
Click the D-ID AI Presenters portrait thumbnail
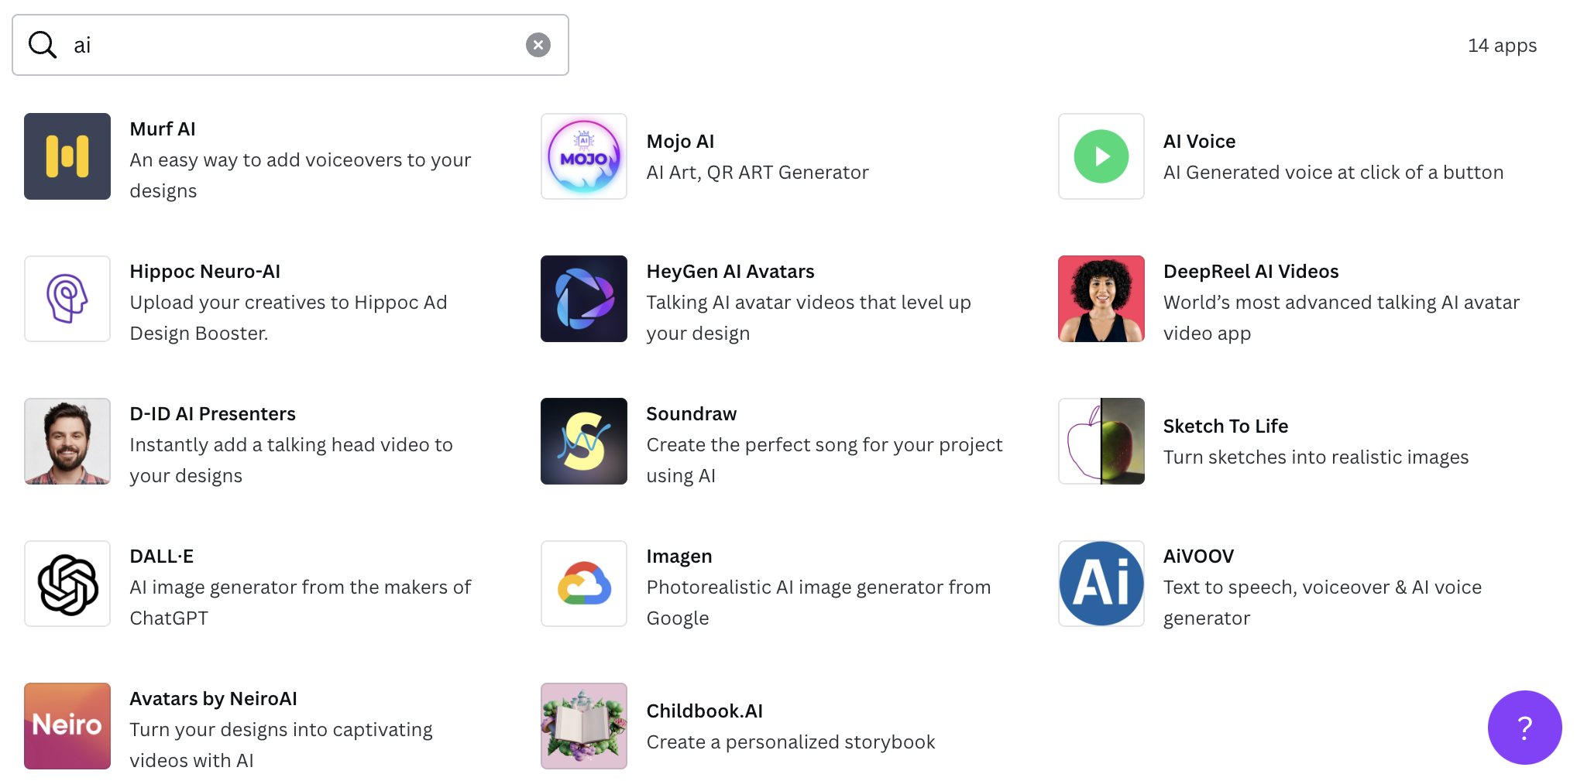click(x=67, y=441)
